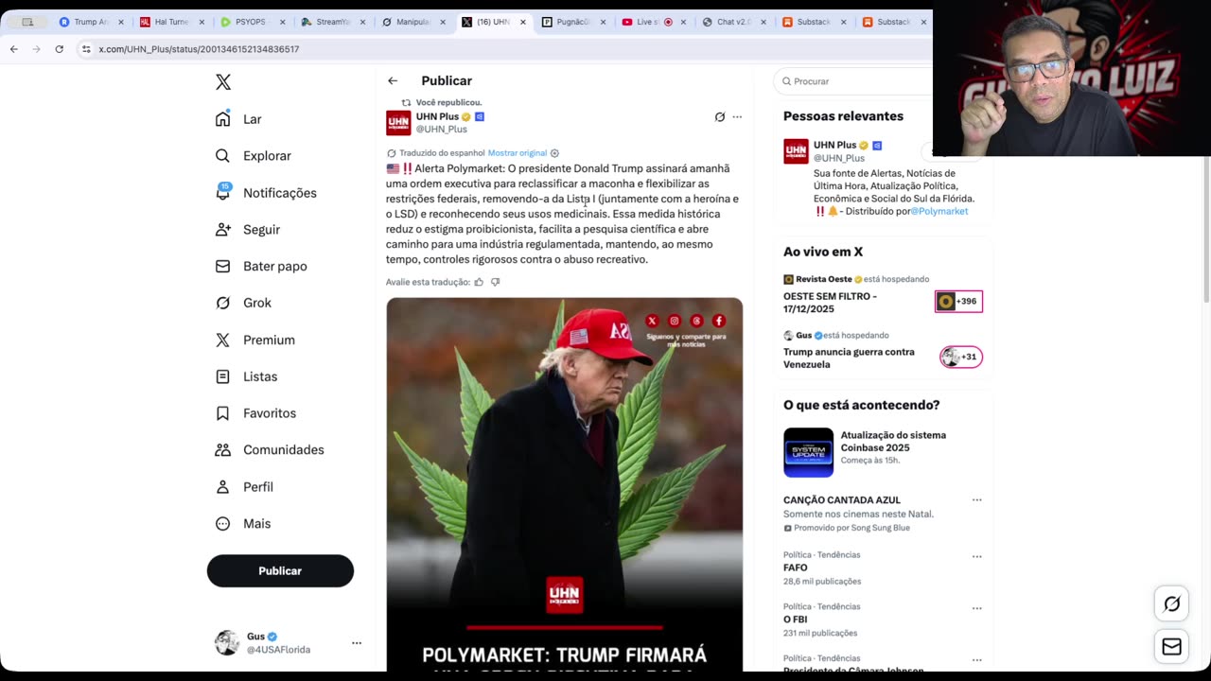Open OESTE SEM FILTRO live space

[830, 302]
